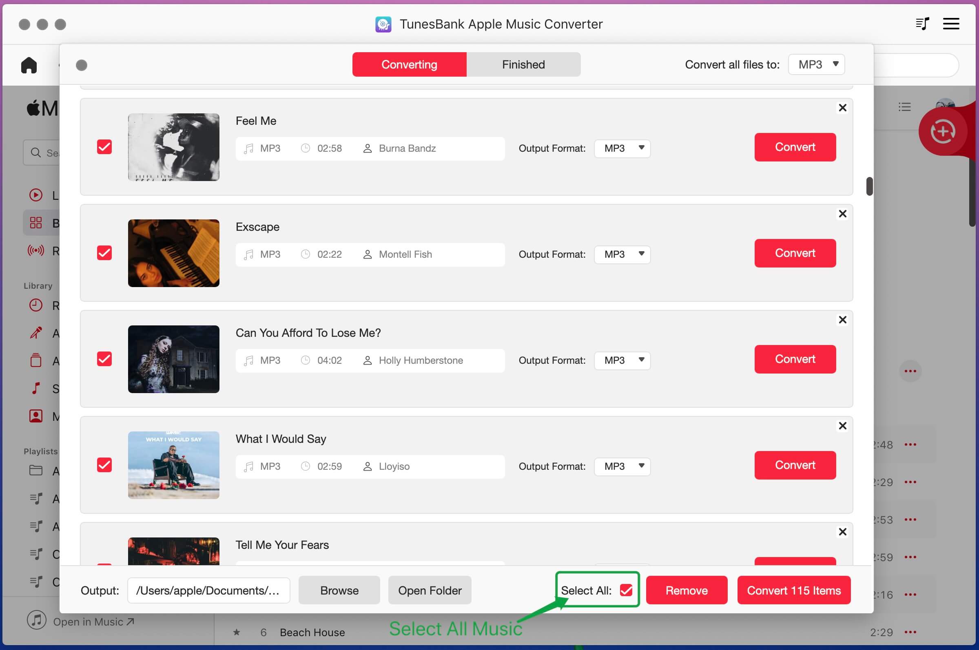Click the Beach House track title

click(x=312, y=632)
